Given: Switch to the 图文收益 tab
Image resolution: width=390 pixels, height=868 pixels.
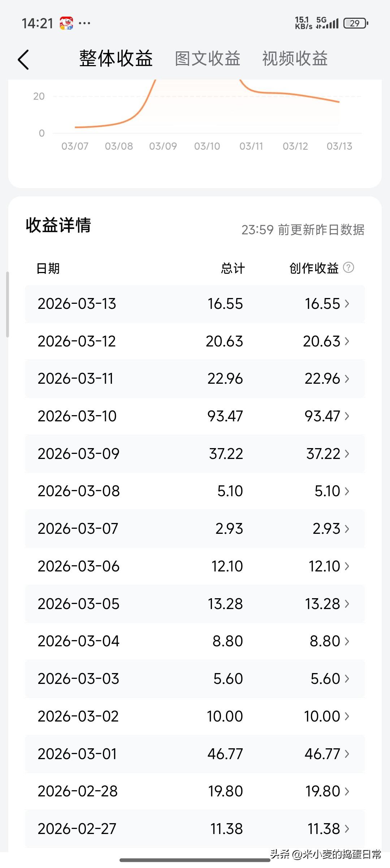Looking at the screenshot, I should (208, 59).
